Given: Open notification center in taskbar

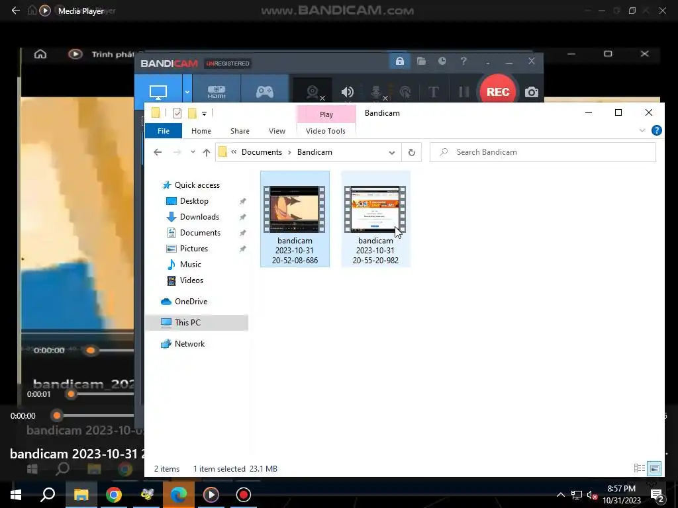Looking at the screenshot, I should [657, 495].
